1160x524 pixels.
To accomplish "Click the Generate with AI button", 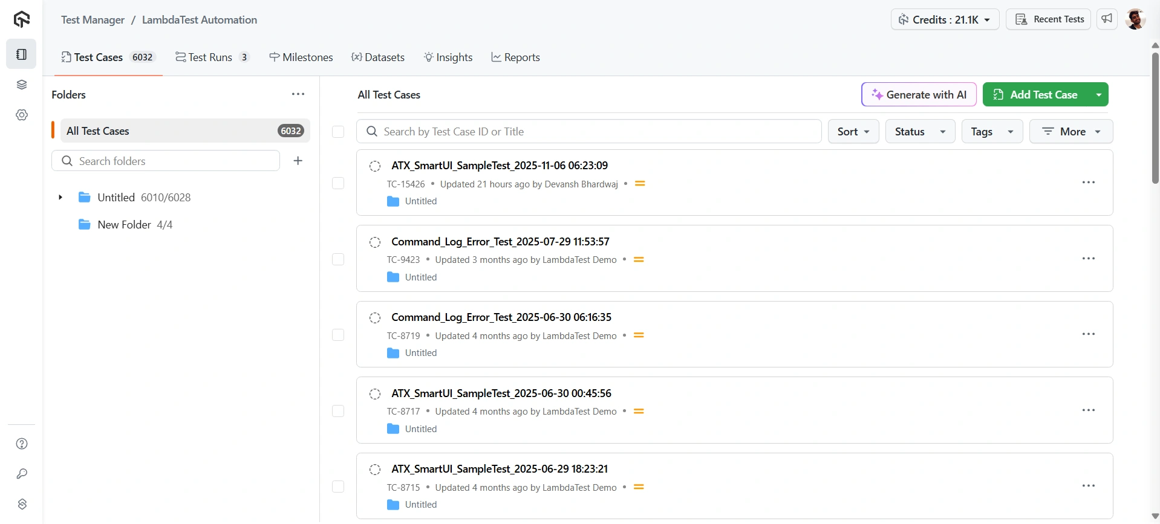I will pyautogui.click(x=919, y=95).
